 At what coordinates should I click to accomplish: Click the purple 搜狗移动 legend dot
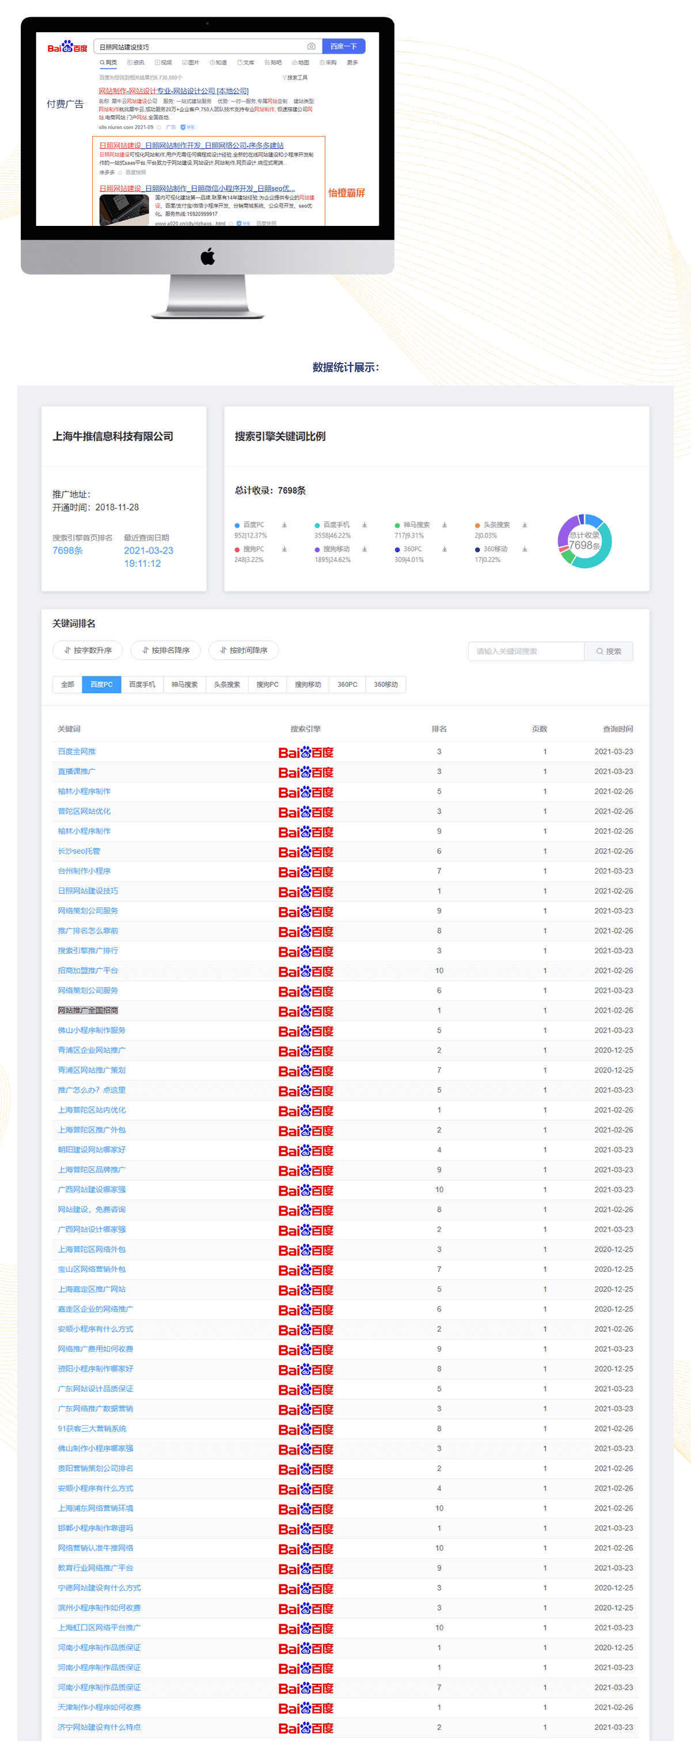click(x=317, y=549)
